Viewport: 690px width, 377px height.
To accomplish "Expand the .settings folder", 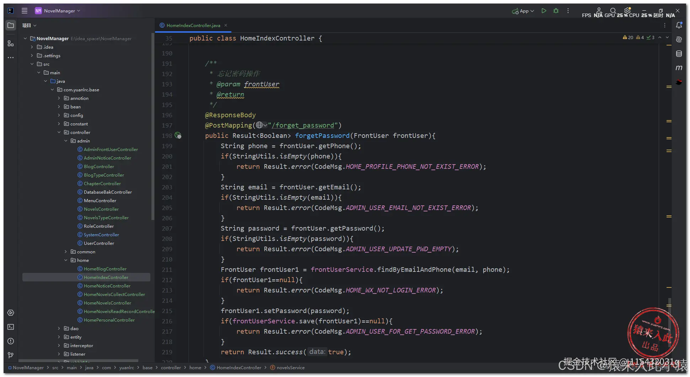I will pyautogui.click(x=32, y=55).
